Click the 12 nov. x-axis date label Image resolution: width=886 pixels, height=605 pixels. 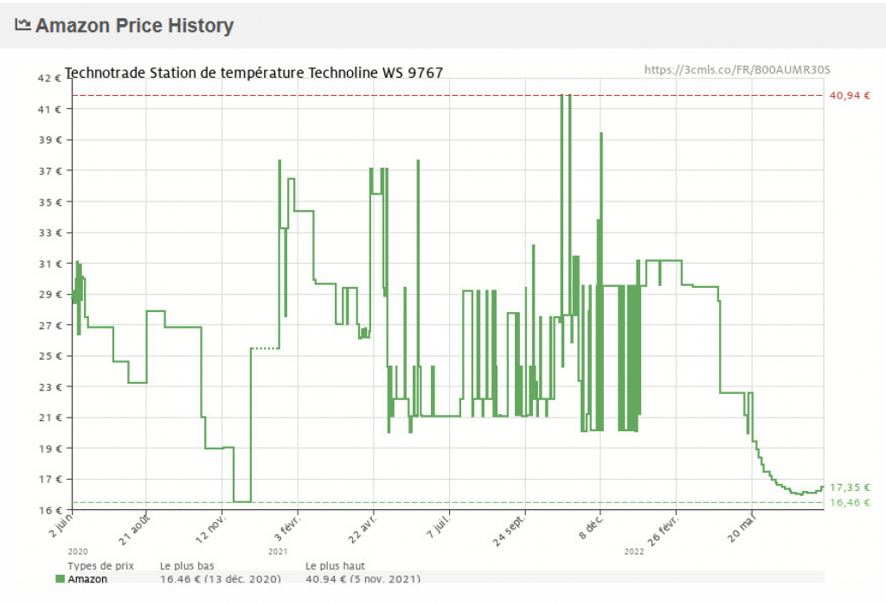(x=211, y=529)
